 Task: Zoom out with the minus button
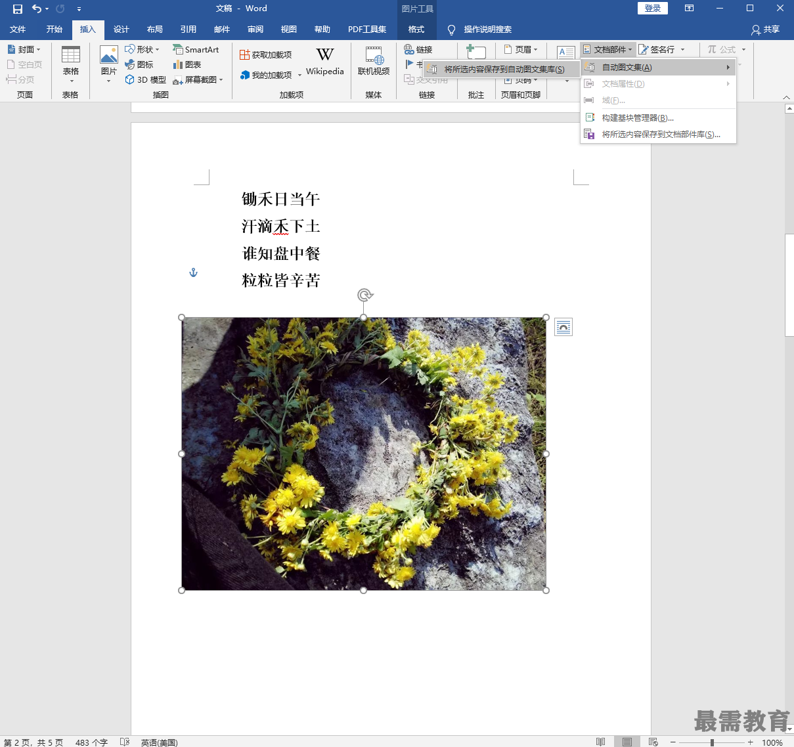[x=673, y=742]
